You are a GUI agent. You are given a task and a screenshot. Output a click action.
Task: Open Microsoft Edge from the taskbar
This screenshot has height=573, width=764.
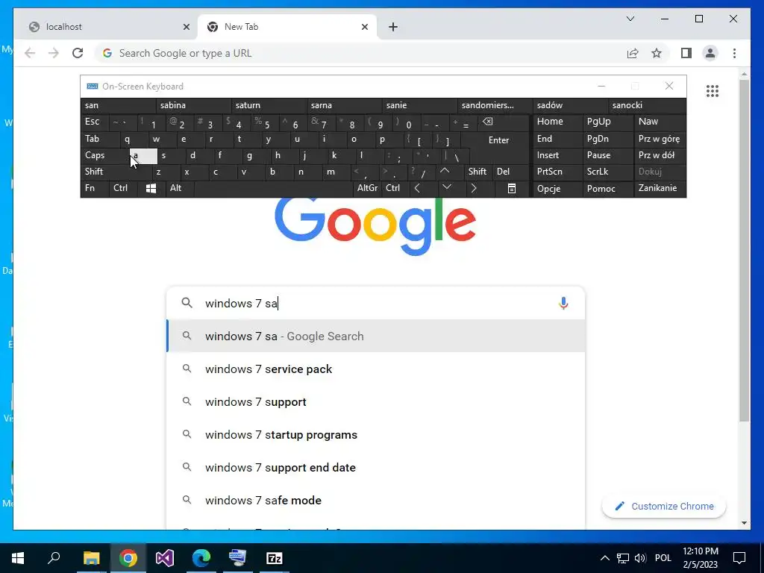201,558
